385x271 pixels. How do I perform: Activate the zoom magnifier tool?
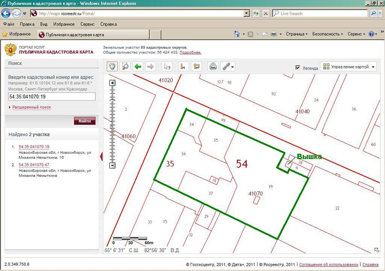(x=126, y=67)
